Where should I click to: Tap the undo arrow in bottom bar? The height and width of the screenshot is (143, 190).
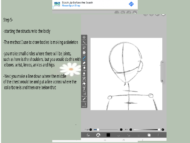(129, 135)
